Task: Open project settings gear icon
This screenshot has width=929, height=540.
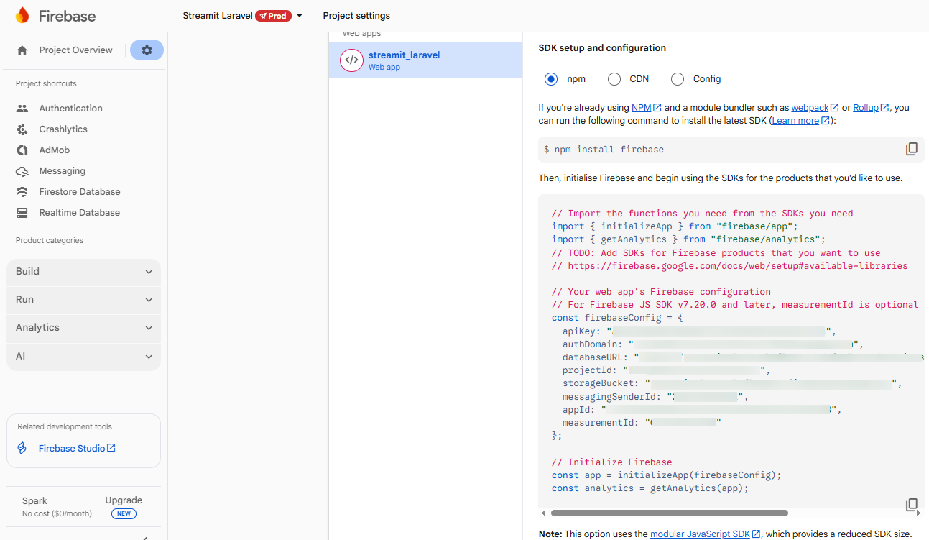Action: (x=147, y=50)
